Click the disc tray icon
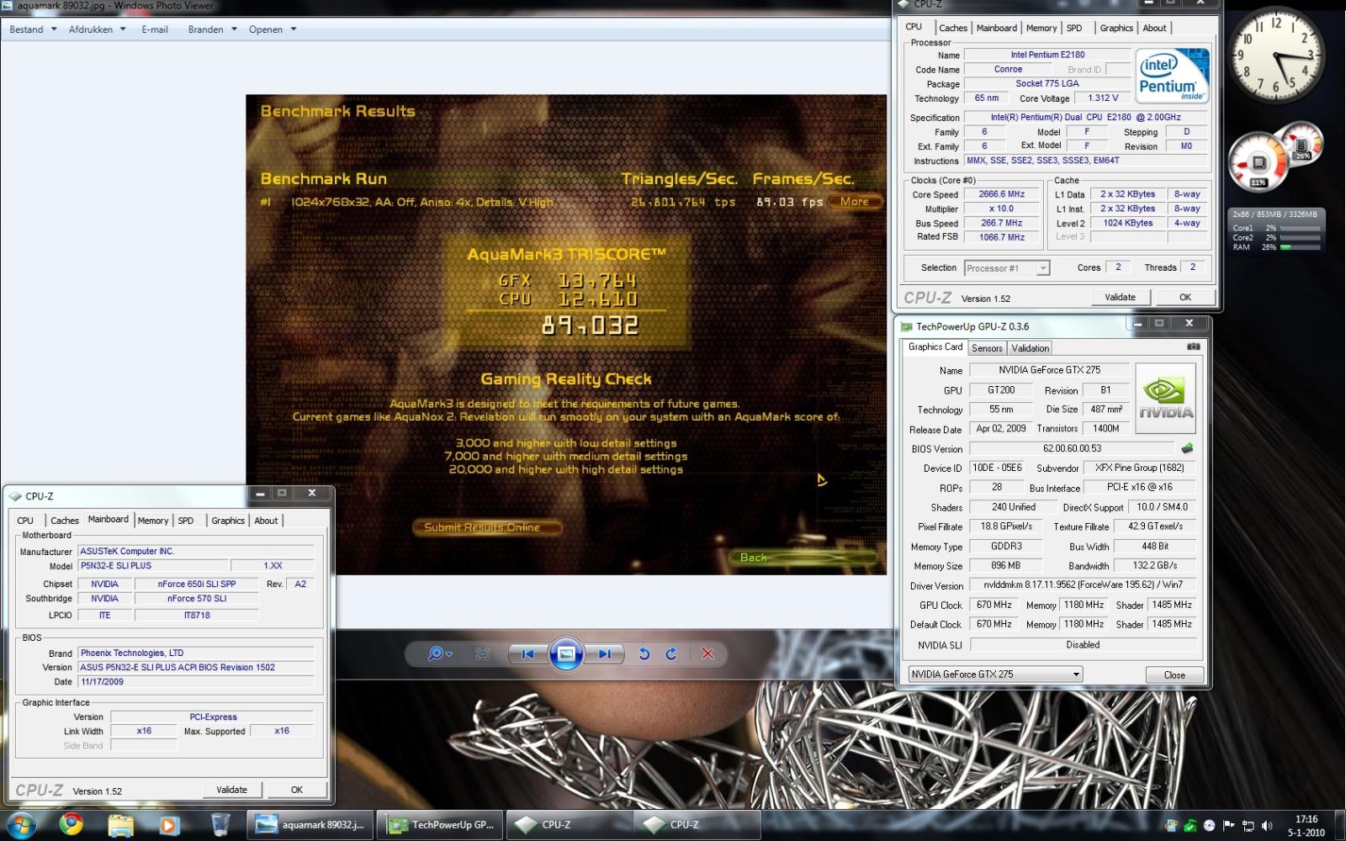 pos(1209,826)
